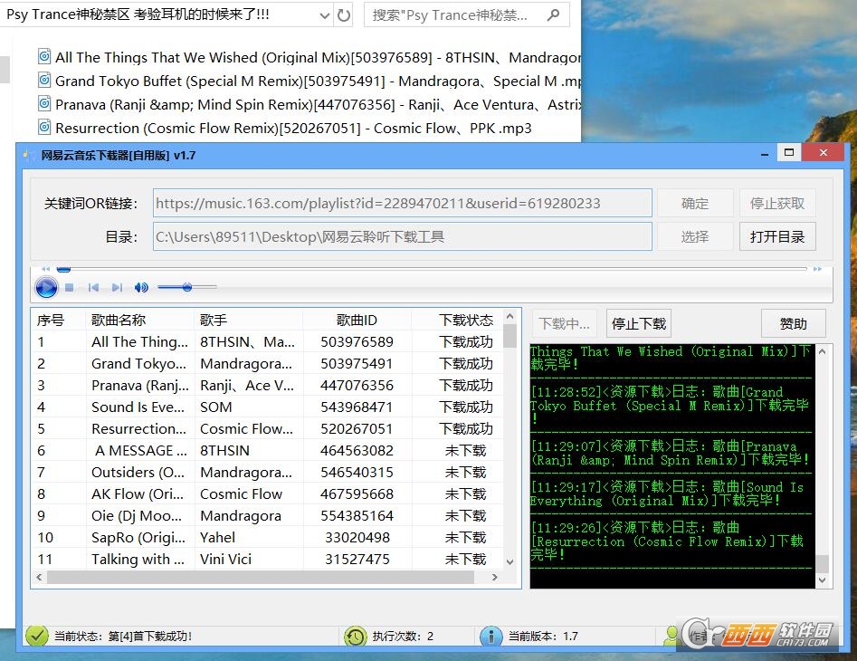This screenshot has width=857, height=661.
Task: Click the blue play button
Action: pos(46,287)
